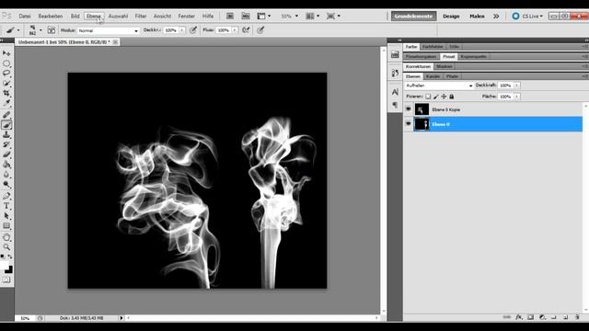Open the Deckkr. opacity slider arrow in options bar
Screen dimensions: 589x331
pos(182,30)
